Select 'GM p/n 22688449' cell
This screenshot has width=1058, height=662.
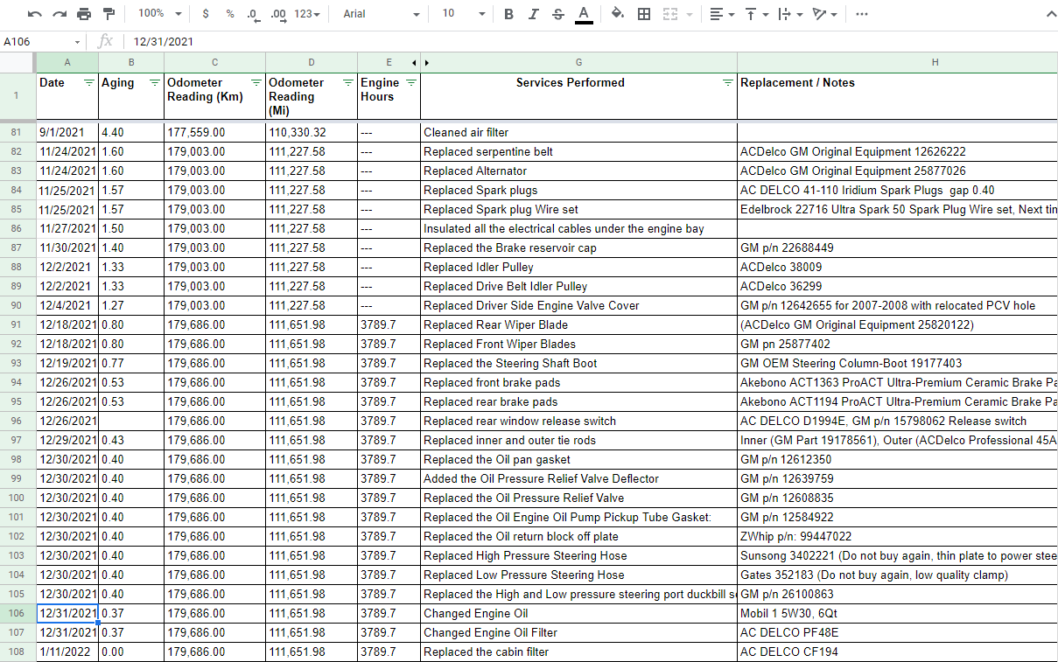tap(898, 247)
